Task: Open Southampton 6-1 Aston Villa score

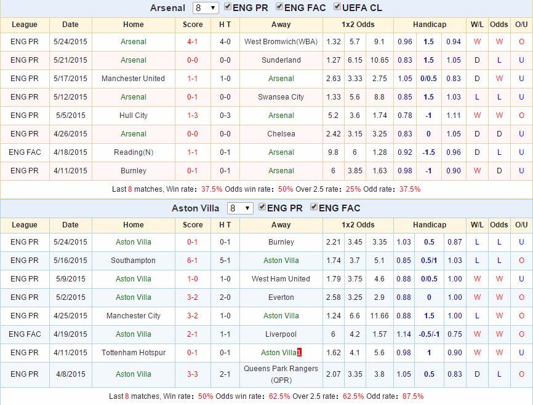Action: click(x=193, y=261)
